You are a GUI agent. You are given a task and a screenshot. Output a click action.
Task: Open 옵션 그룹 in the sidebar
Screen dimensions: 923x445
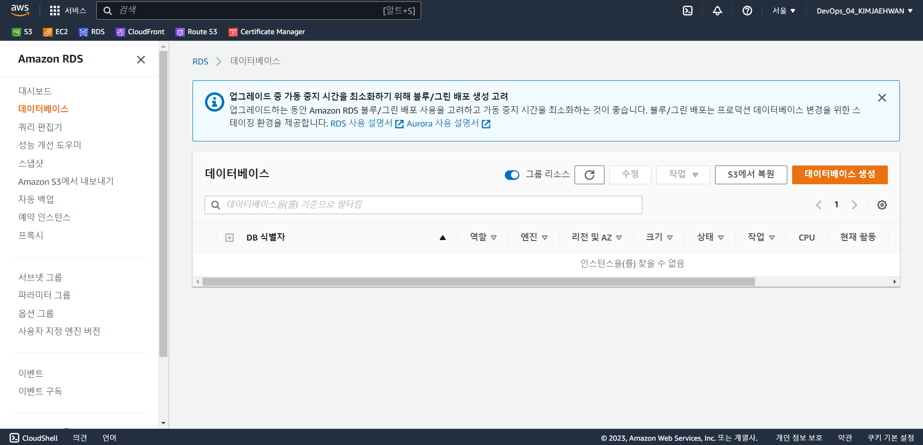[36, 313]
